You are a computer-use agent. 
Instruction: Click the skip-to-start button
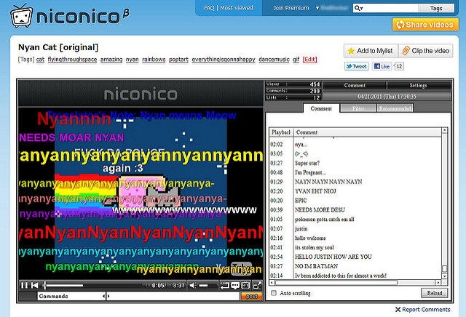(x=35, y=286)
